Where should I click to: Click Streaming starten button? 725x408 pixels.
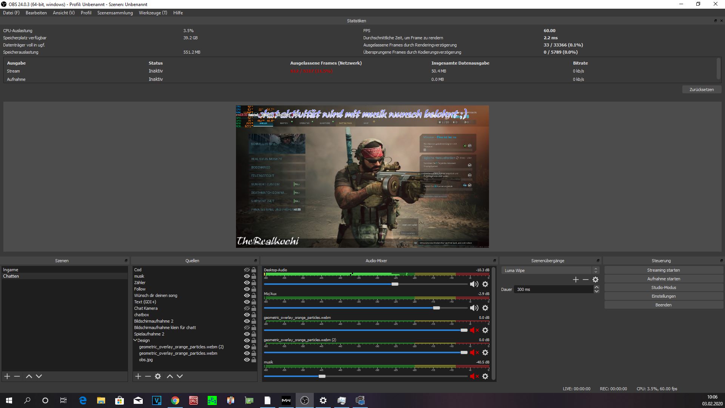(x=663, y=270)
